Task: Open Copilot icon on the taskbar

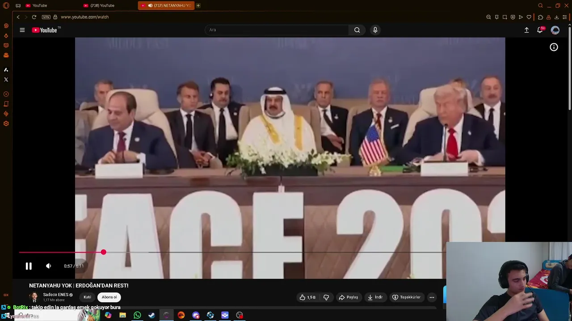Action: (108, 315)
